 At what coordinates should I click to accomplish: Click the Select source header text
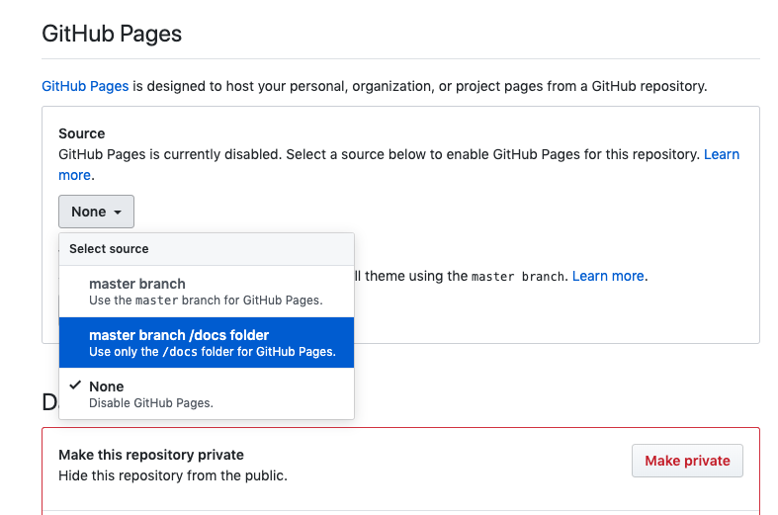click(x=109, y=248)
